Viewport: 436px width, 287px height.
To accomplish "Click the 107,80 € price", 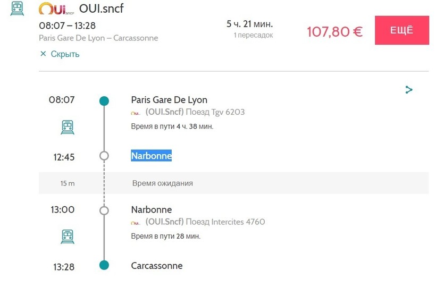I will [x=335, y=32].
